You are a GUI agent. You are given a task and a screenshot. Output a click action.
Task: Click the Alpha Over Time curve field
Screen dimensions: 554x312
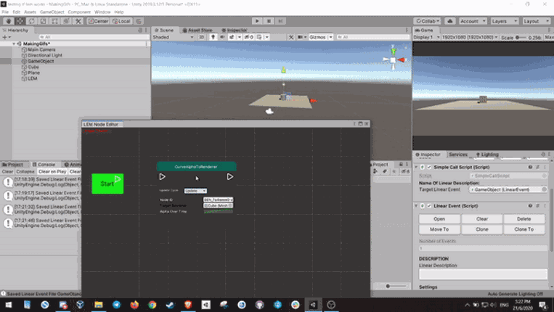(219, 211)
